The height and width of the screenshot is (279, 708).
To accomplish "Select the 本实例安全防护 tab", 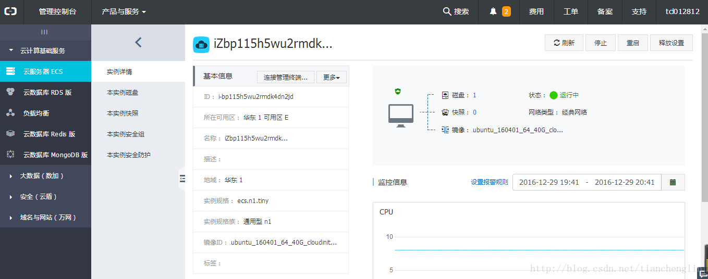I will (x=138, y=155).
